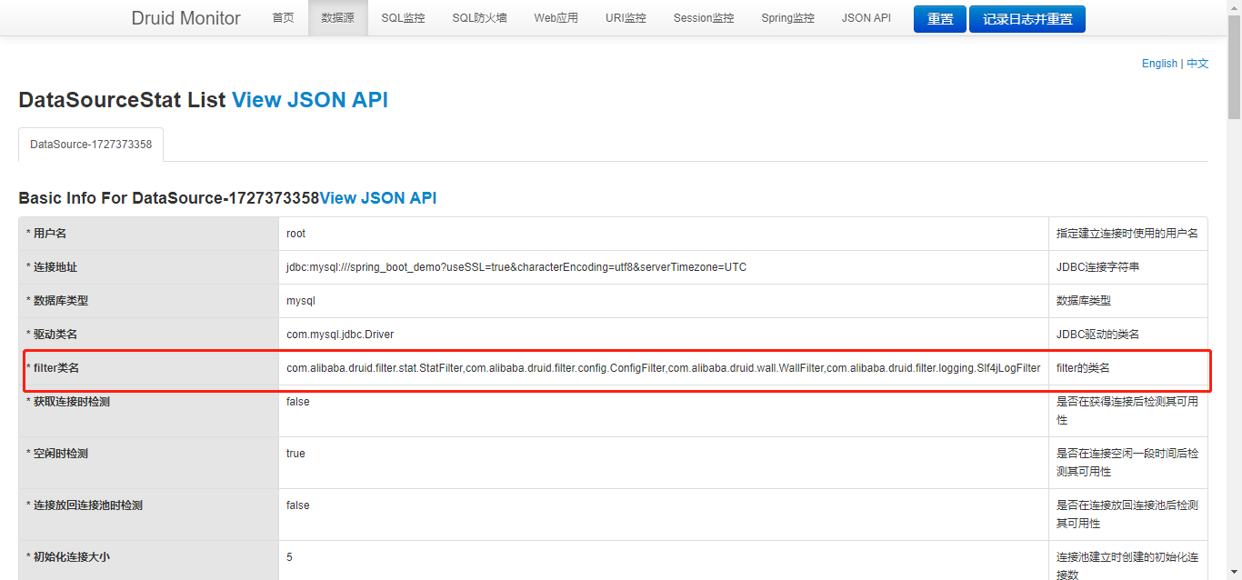This screenshot has width=1242, height=580.
Task: Switch language to English
Action: (x=1159, y=64)
